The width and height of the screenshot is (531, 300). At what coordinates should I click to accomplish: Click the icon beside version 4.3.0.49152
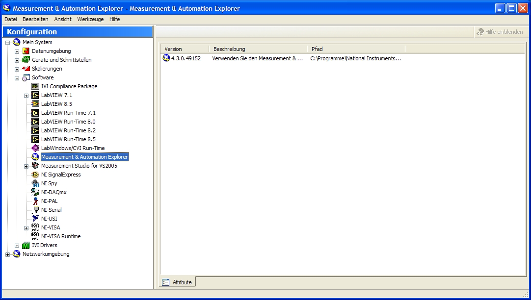166,58
